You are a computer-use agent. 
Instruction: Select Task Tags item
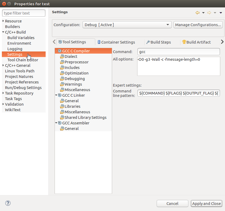(x=13, y=99)
